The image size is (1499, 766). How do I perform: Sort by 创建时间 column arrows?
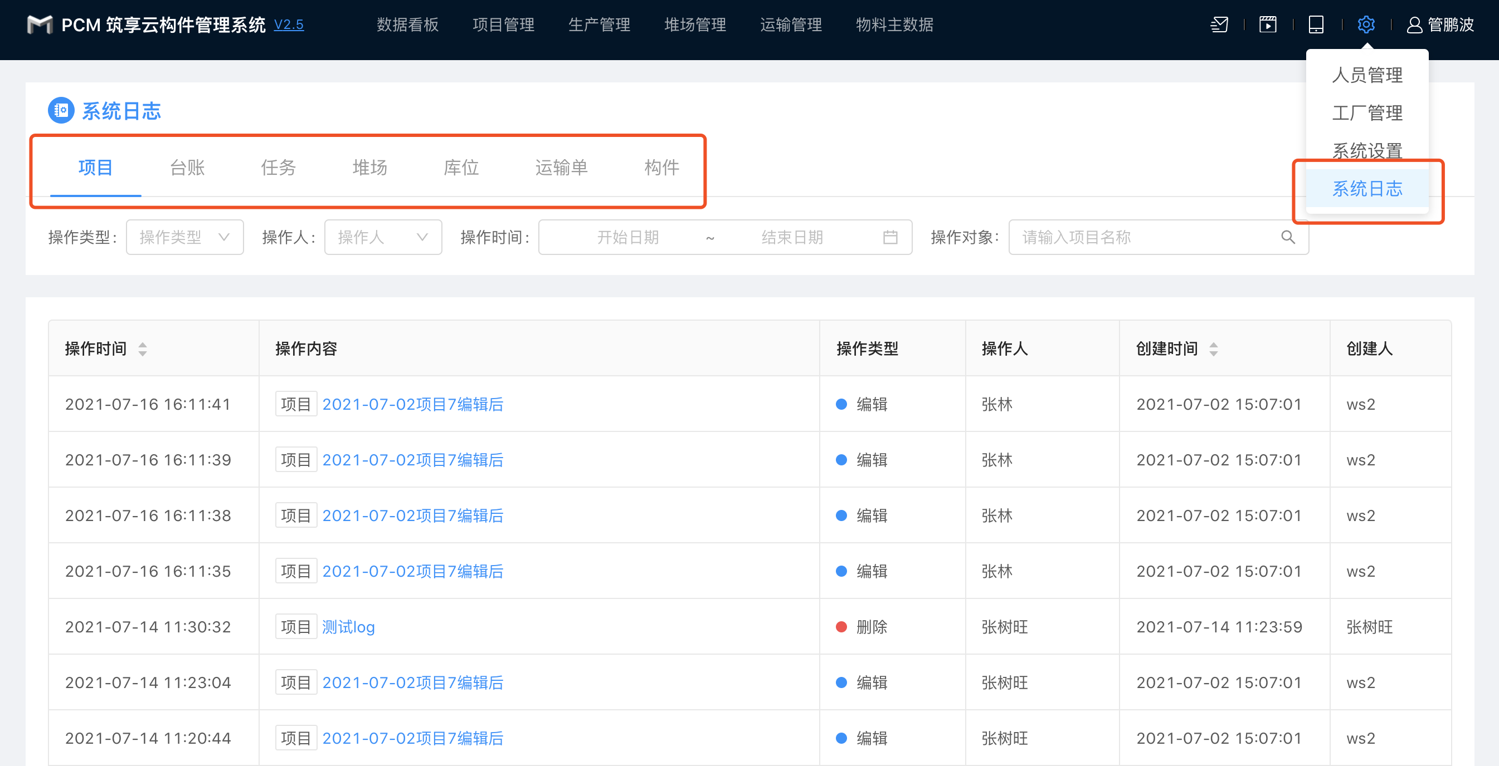coord(1213,348)
